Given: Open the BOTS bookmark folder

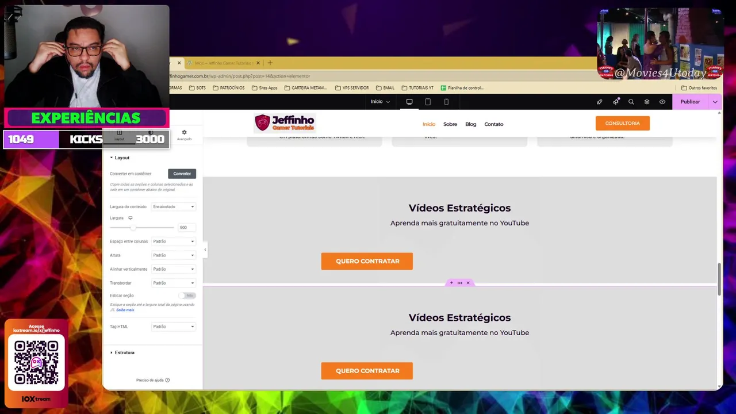Looking at the screenshot, I should point(197,88).
